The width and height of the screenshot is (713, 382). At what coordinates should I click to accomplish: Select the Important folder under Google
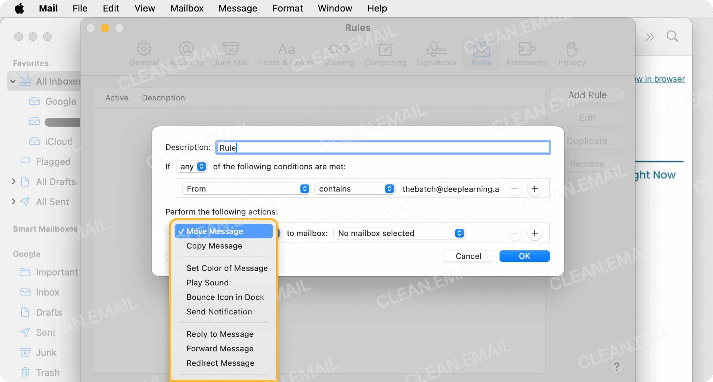[x=49, y=272]
